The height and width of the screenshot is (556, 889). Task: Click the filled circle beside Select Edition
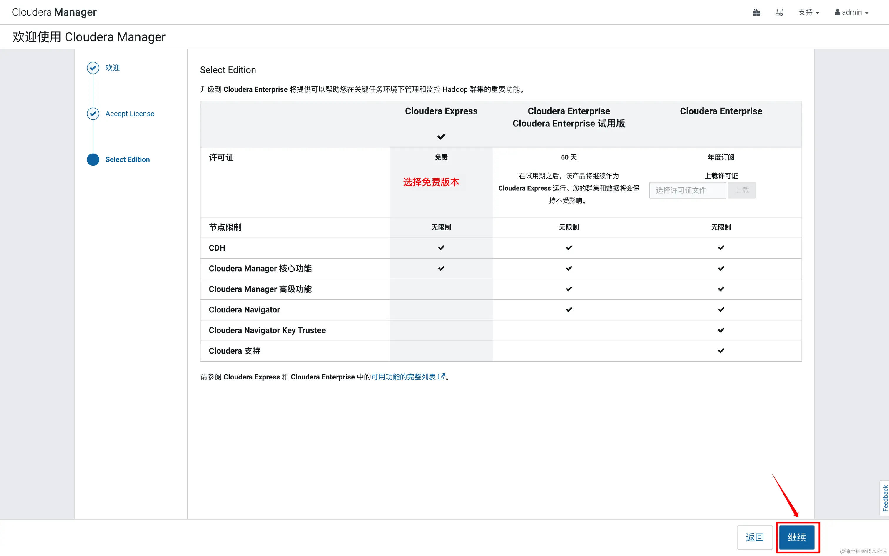click(x=93, y=159)
